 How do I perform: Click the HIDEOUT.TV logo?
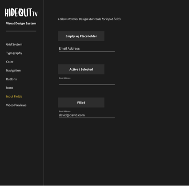click(21, 12)
